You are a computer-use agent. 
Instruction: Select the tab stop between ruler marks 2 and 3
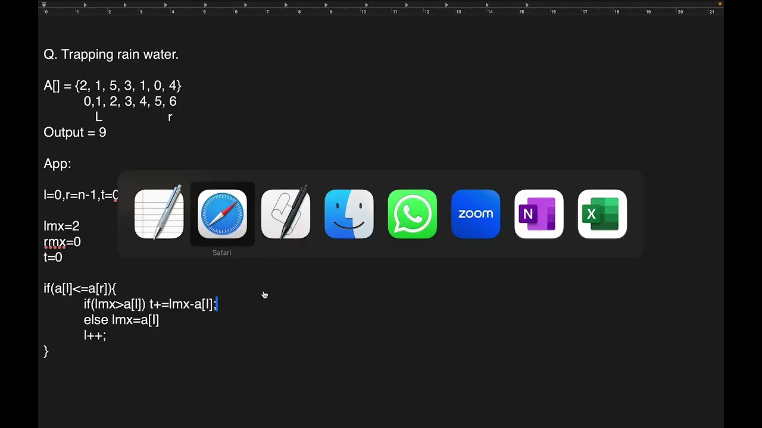[125, 5]
